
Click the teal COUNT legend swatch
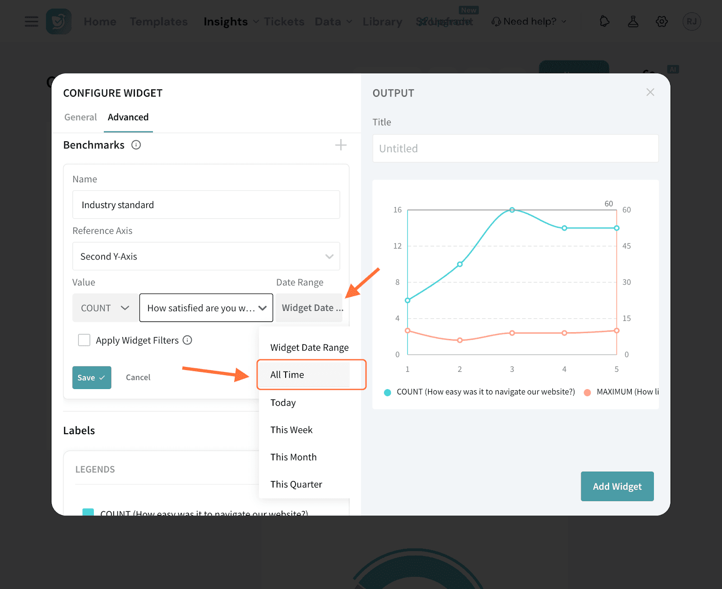coord(88,512)
